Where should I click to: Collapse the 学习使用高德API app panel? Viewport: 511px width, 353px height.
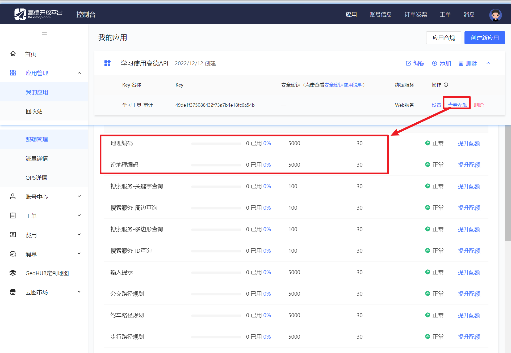(x=489, y=63)
